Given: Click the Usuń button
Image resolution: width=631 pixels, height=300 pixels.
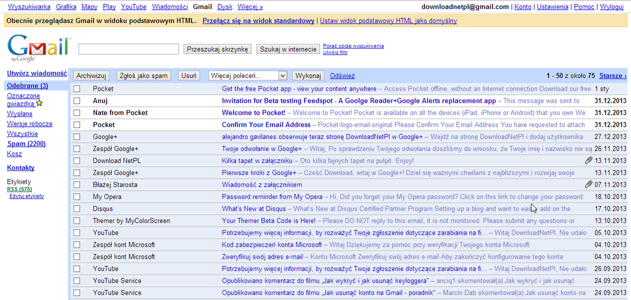Looking at the screenshot, I should pos(189,76).
